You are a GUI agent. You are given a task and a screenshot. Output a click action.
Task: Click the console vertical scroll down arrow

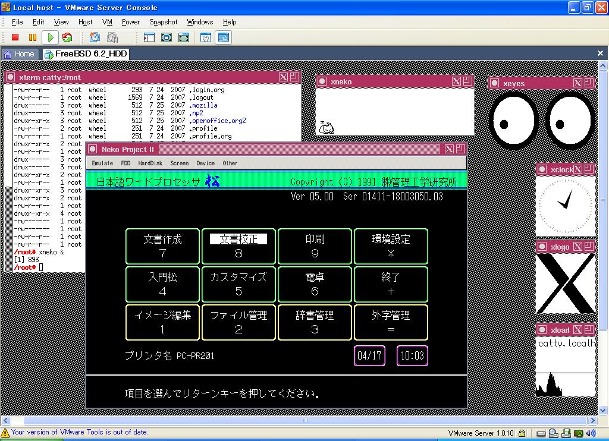603,410
